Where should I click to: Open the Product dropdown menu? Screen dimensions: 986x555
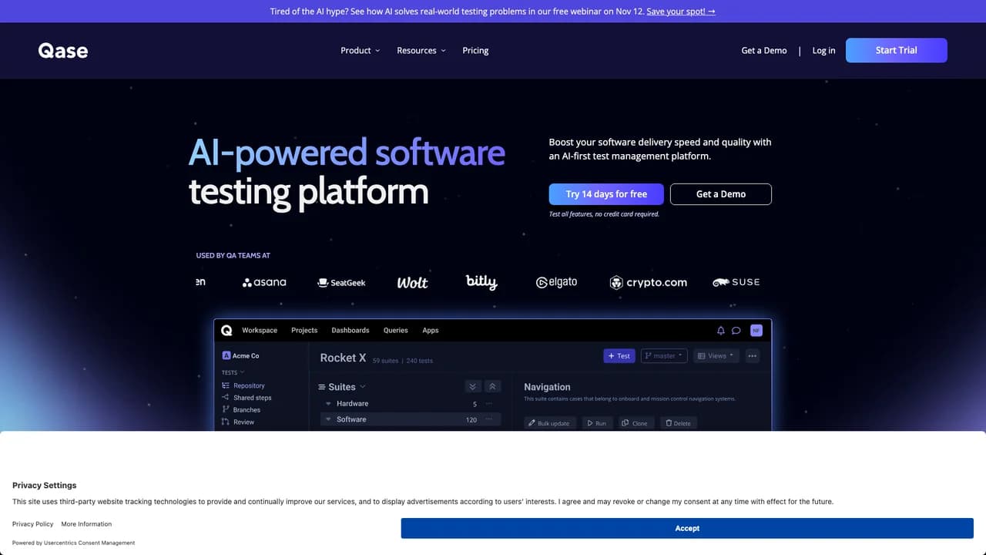[361, 50]
